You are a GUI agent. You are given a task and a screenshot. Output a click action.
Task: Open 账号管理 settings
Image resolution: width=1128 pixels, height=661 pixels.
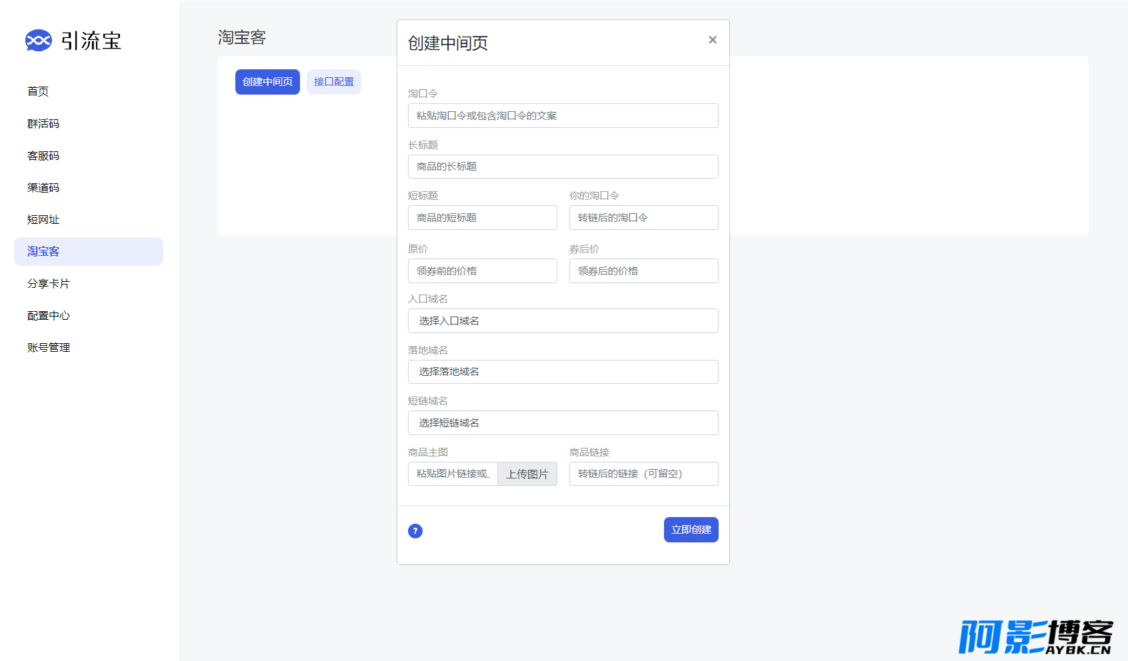[x=49, y=348]
